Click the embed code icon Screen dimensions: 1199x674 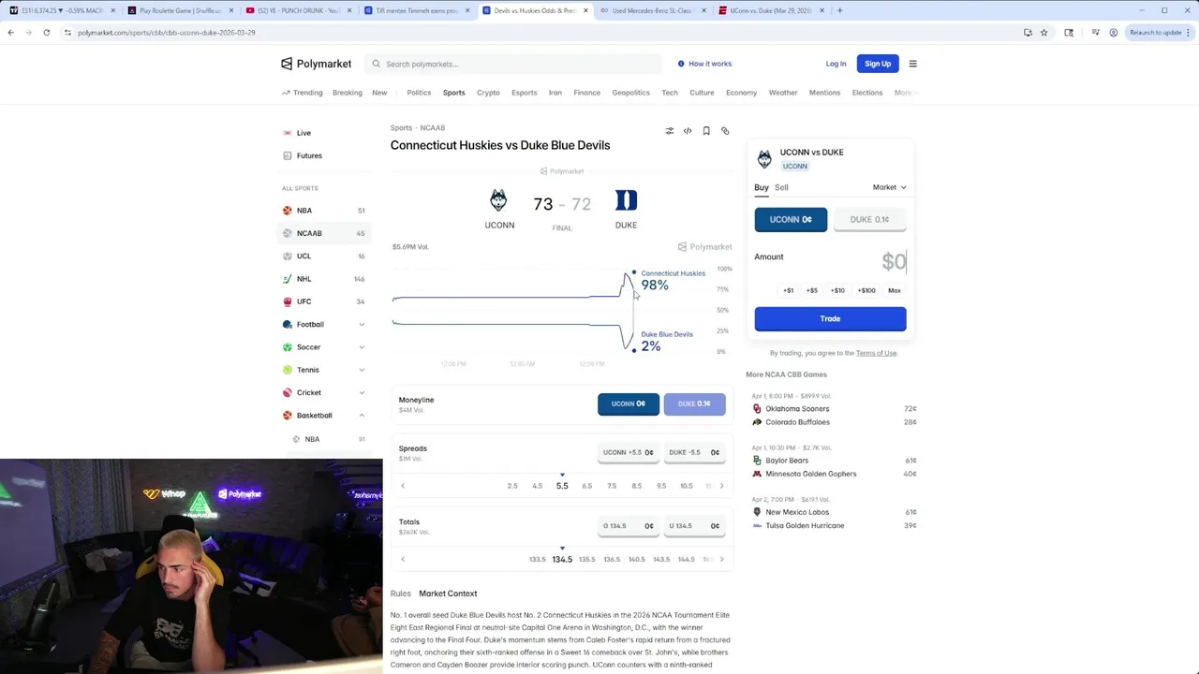(688, 131)
